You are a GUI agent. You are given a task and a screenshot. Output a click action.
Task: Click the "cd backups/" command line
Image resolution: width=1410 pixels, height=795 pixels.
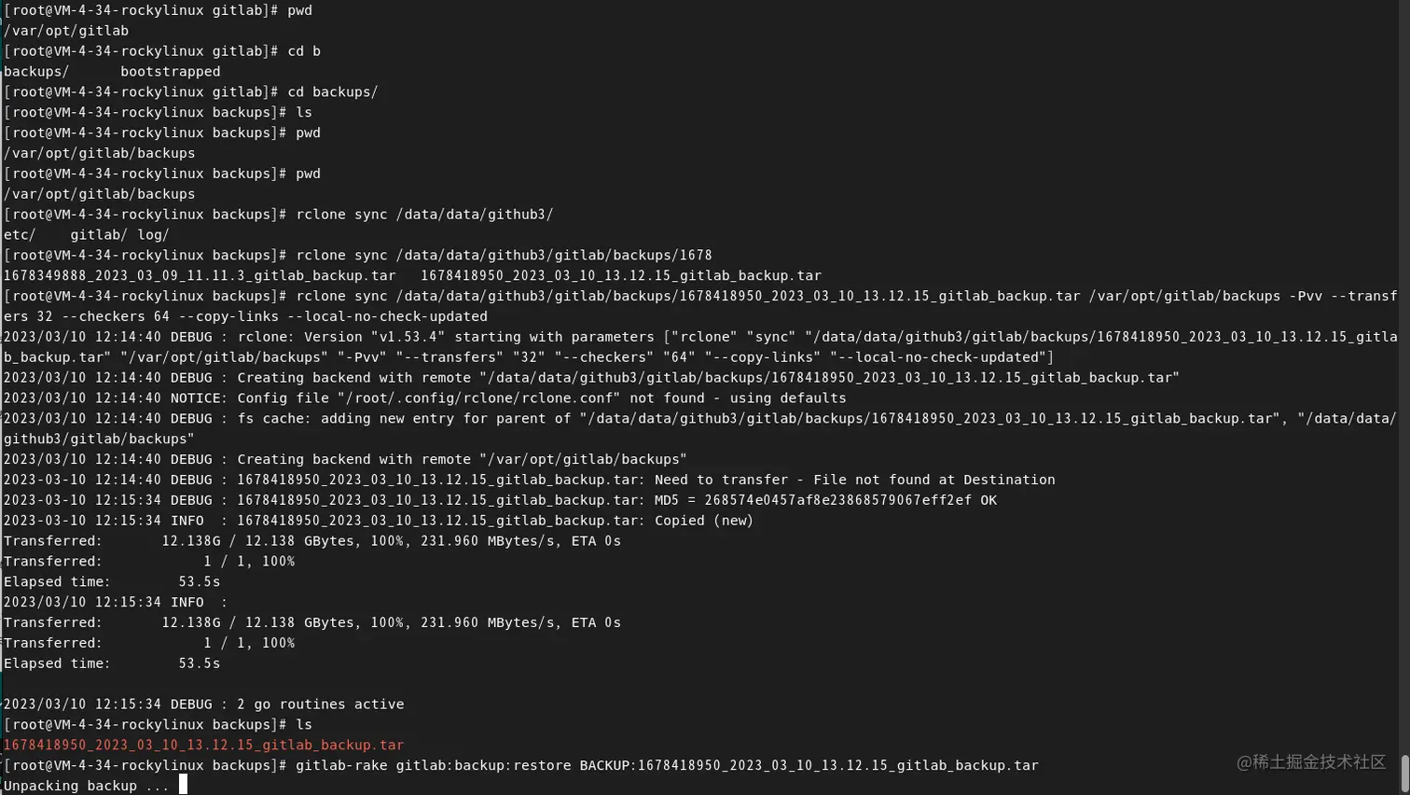[x=333, y=92]
